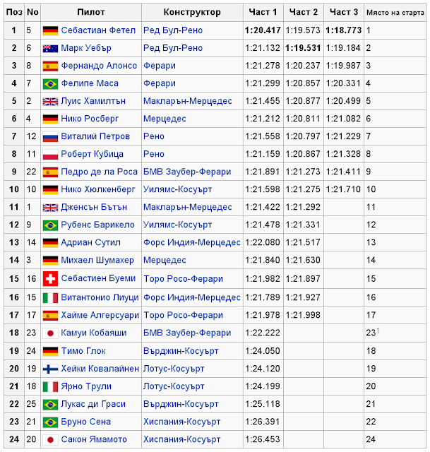Open the Марк Уебър driver link

point(86,48)
